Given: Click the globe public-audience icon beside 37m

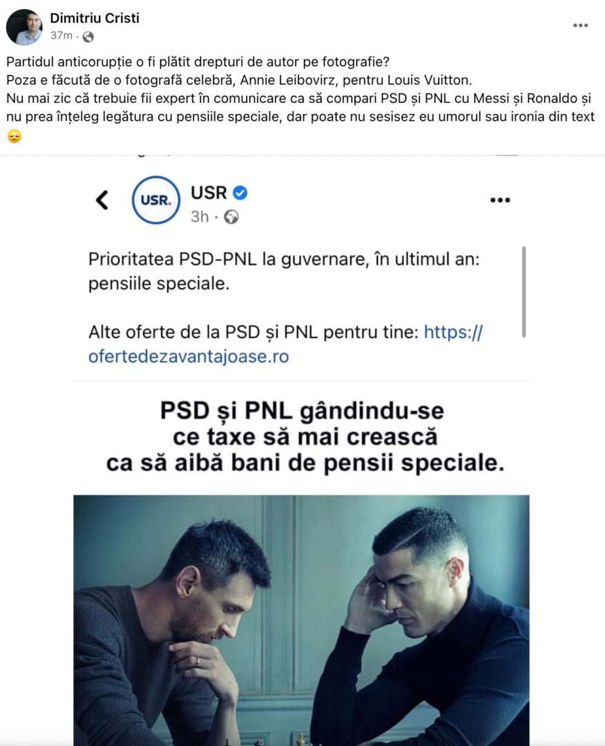Looking at the screenshot, I should 88,37.
